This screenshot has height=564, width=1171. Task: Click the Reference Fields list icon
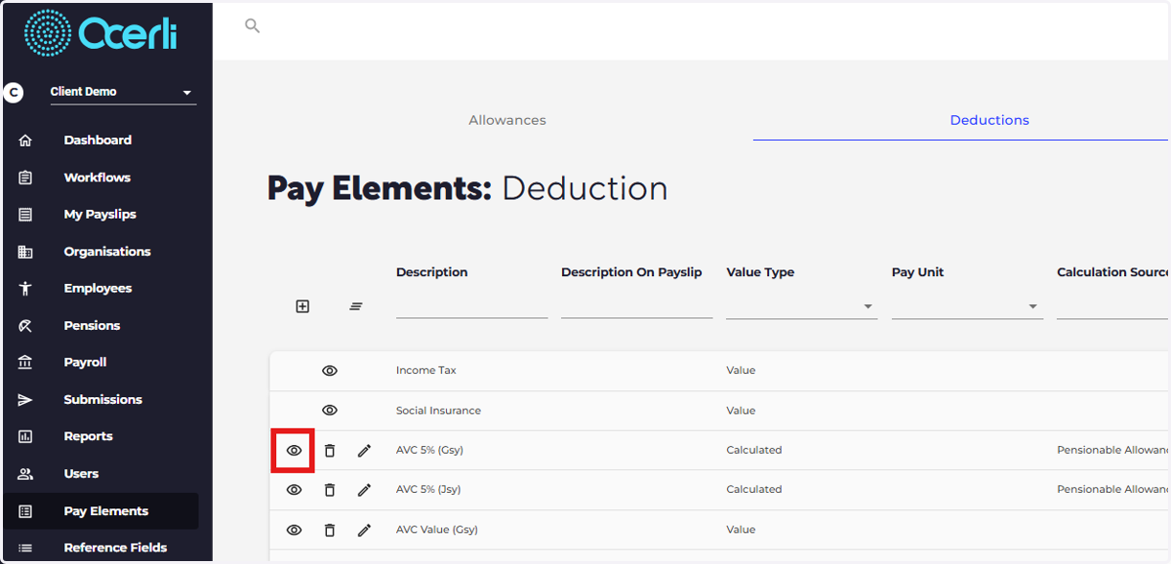[x=25, y=548]
